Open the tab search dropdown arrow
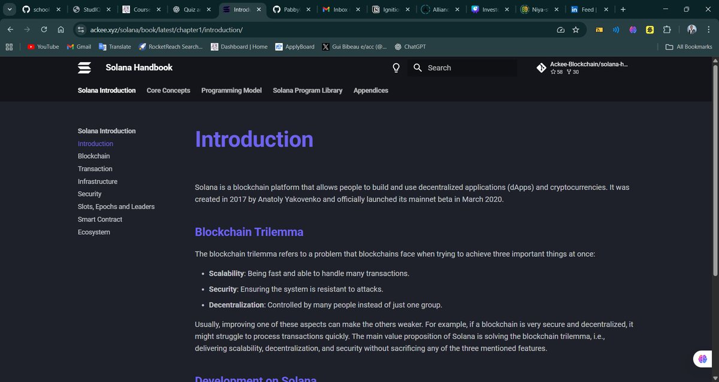Image resolution: width=719 pixels, height=382 pixels. (9, 10)
